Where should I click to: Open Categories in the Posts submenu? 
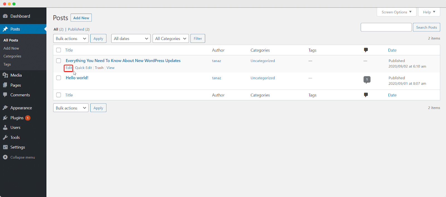pyautogui.click(x=12, y=56)
